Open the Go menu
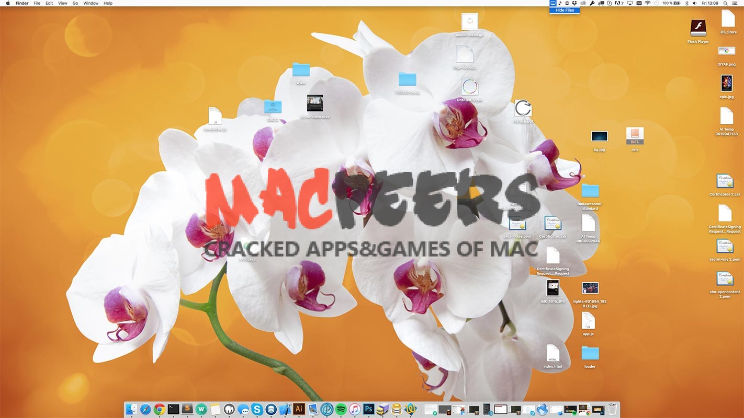The width and height of the screenshot is (744, 418). coord(75,3)
